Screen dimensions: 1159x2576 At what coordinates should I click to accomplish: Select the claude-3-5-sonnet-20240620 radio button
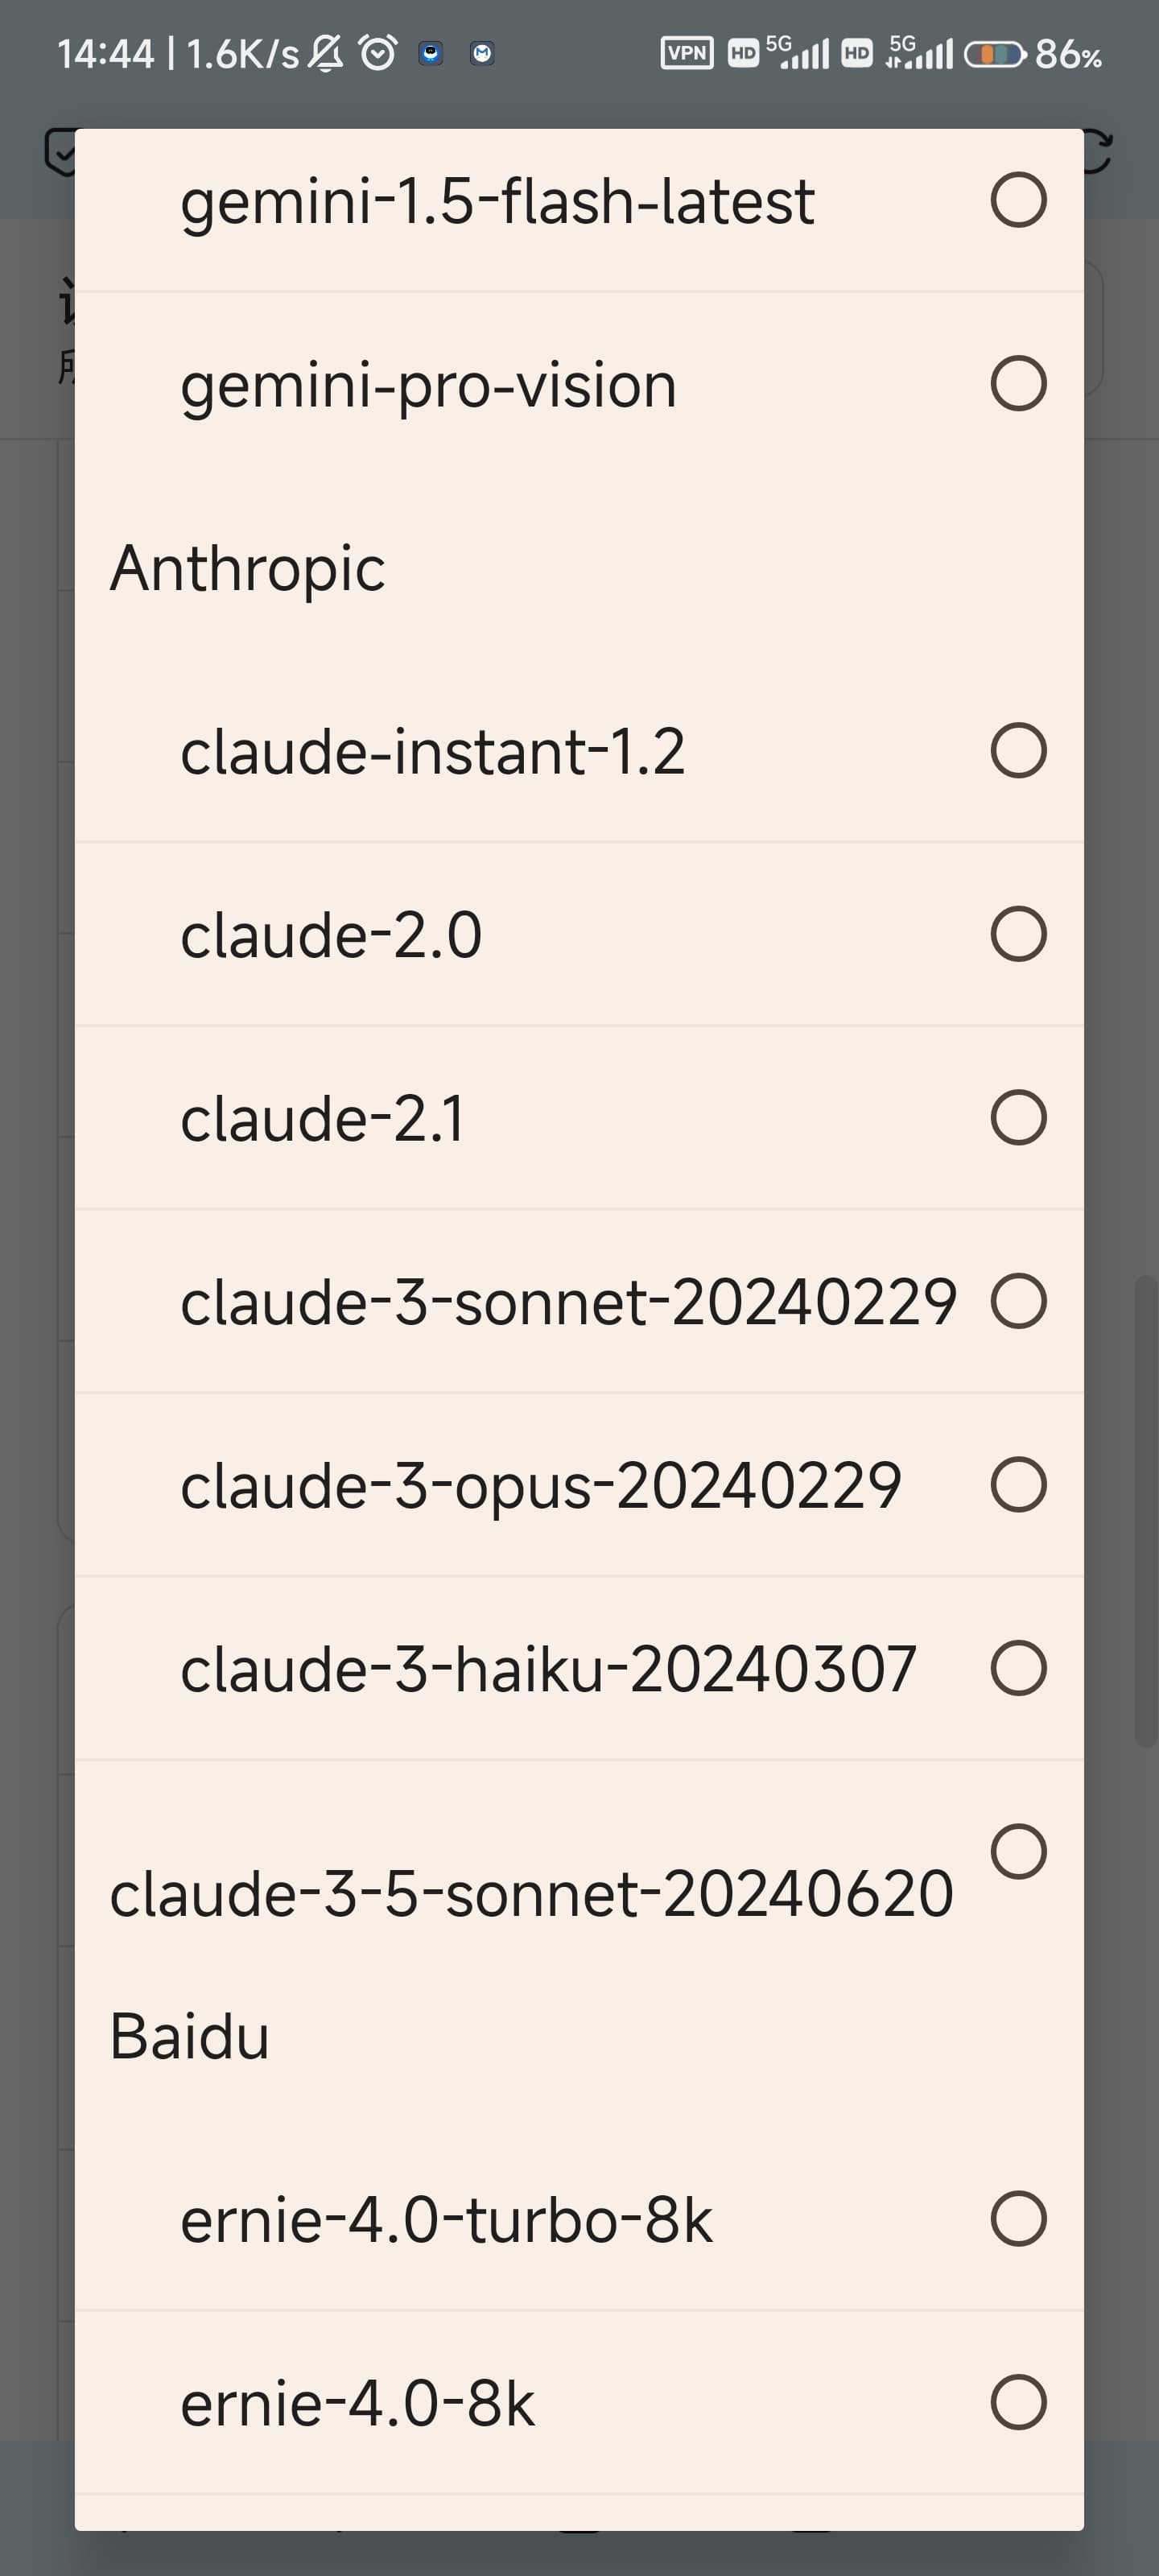(1018, 1851)
